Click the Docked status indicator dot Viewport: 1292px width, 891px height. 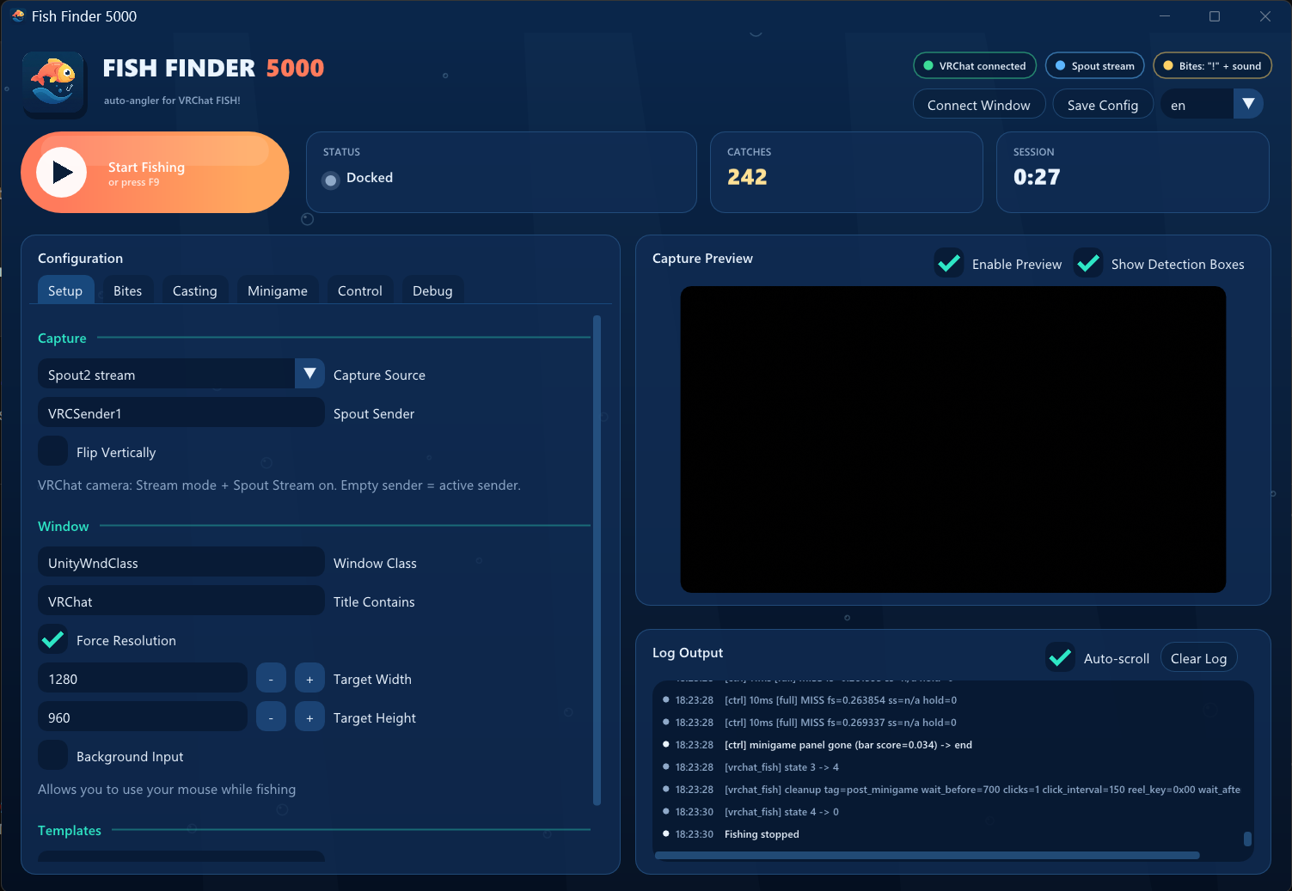[331, 180]
